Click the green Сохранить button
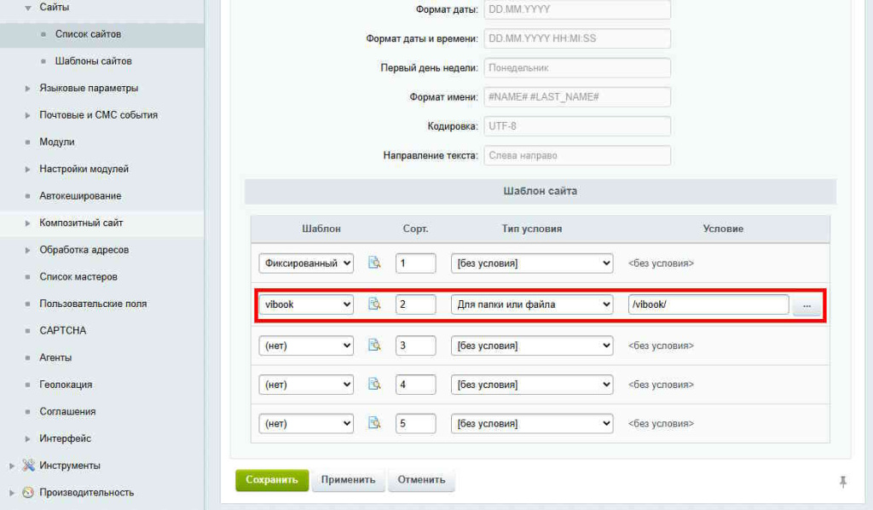Screen dimensions: 873x510 [x=272, y=480]
